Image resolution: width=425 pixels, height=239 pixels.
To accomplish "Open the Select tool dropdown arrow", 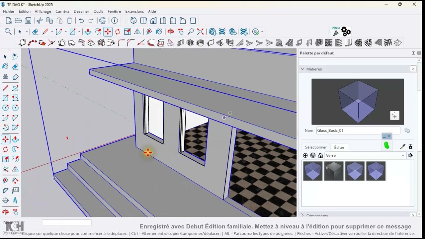I will tap(27, 32).
